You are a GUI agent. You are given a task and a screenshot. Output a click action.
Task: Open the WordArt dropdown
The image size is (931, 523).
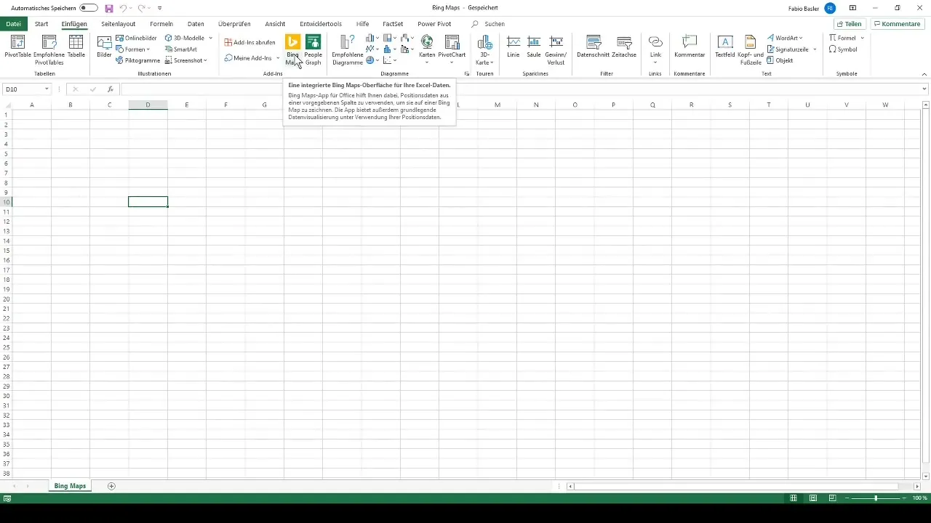(x=801, y=38)
